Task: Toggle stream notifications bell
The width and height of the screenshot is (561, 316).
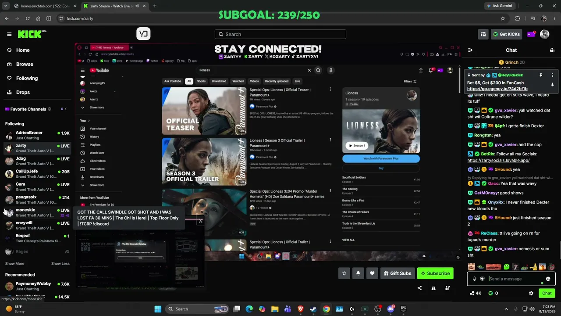Action: pos(358,273)
